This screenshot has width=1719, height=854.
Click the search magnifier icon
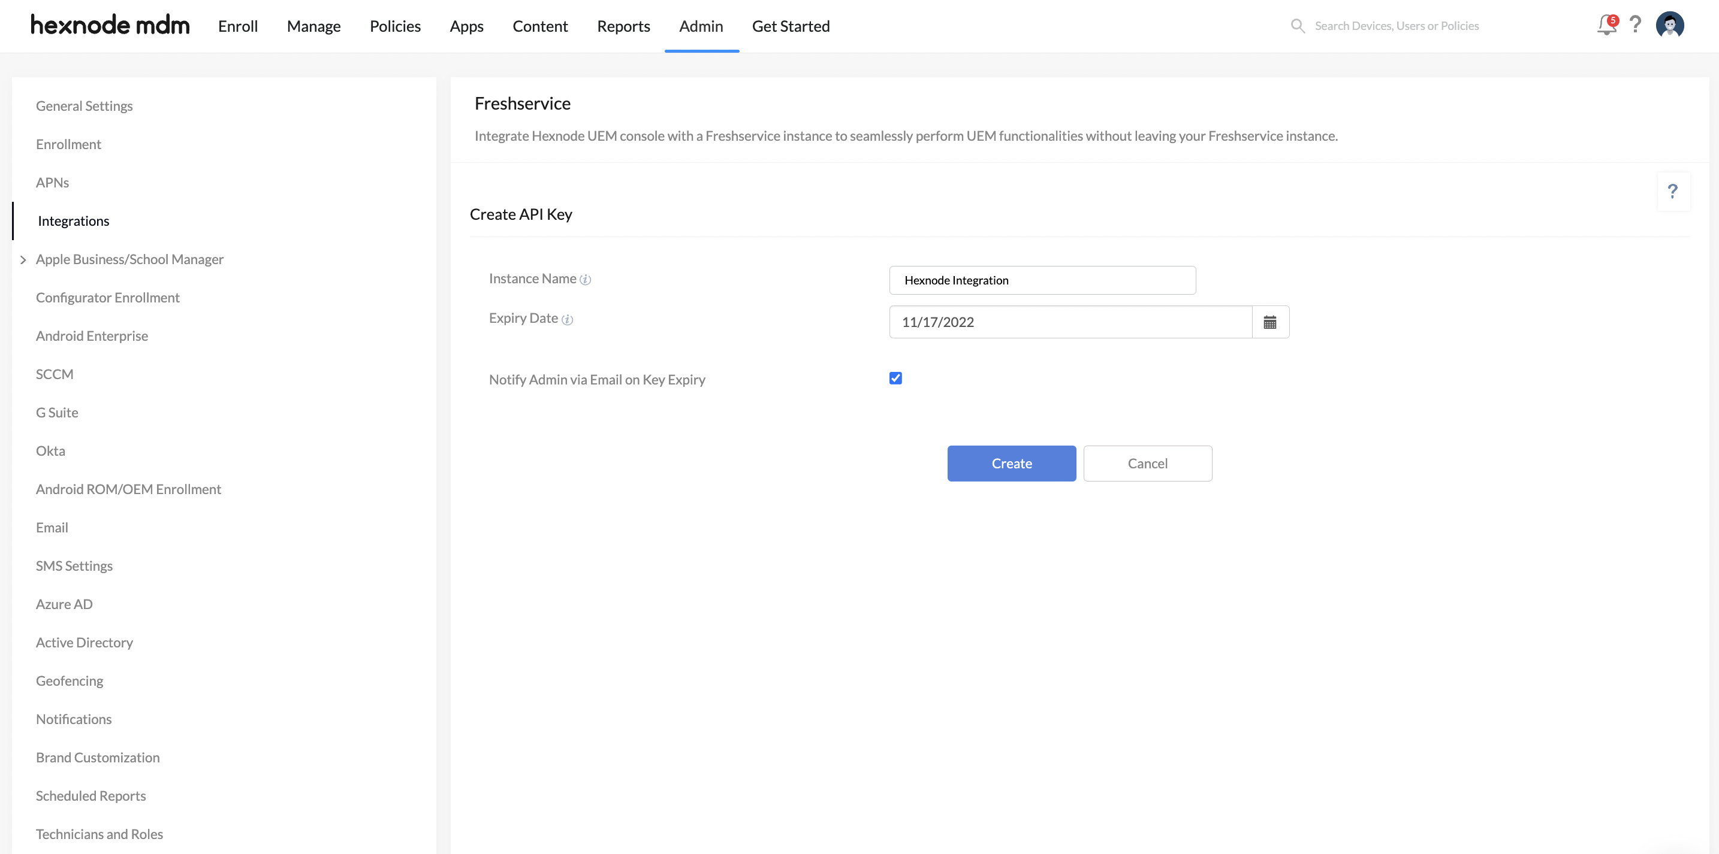click(x=1297, y=26)
